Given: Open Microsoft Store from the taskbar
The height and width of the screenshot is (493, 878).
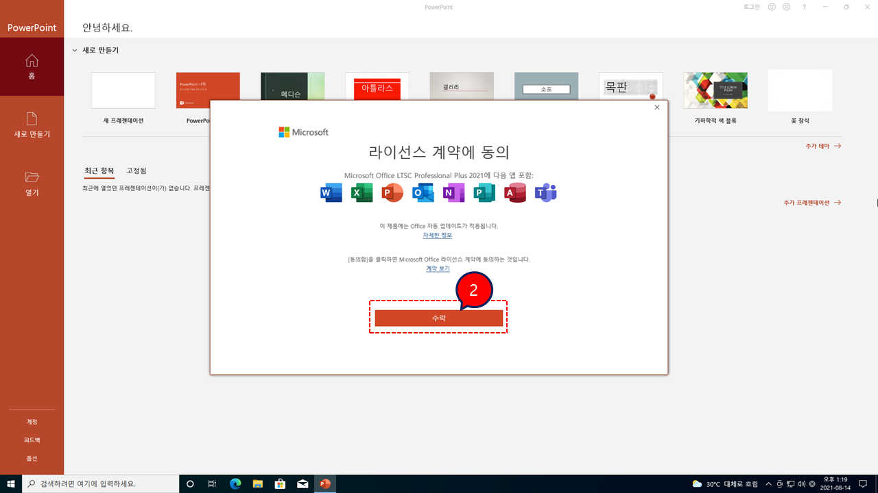Looking at the screenshot, I should (x=280, y=483).
